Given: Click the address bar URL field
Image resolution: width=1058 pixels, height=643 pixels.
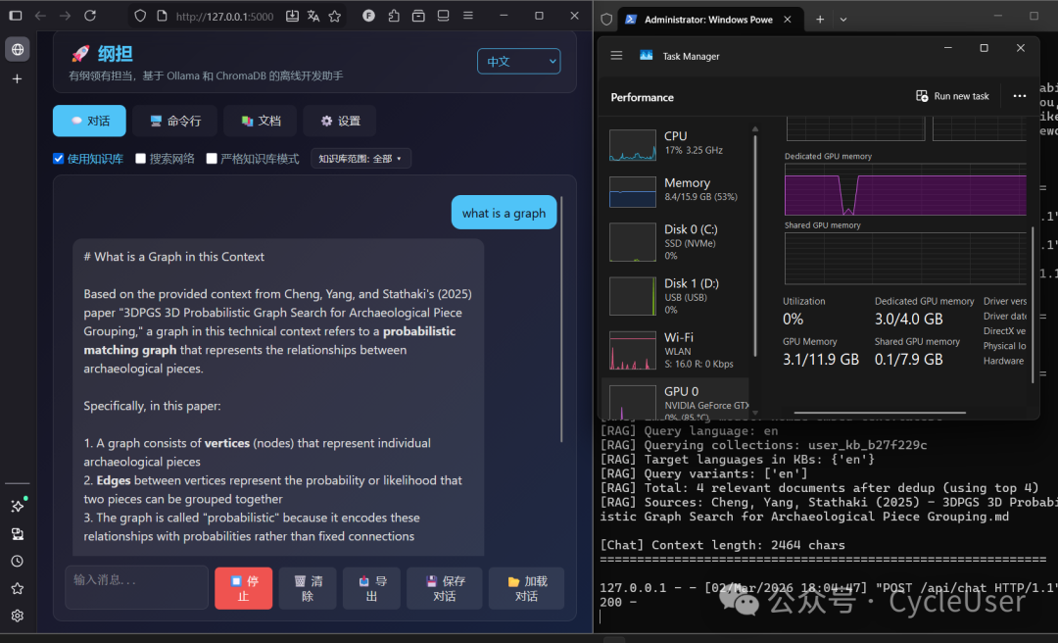Looking at the screenshot, I should 224,17.
